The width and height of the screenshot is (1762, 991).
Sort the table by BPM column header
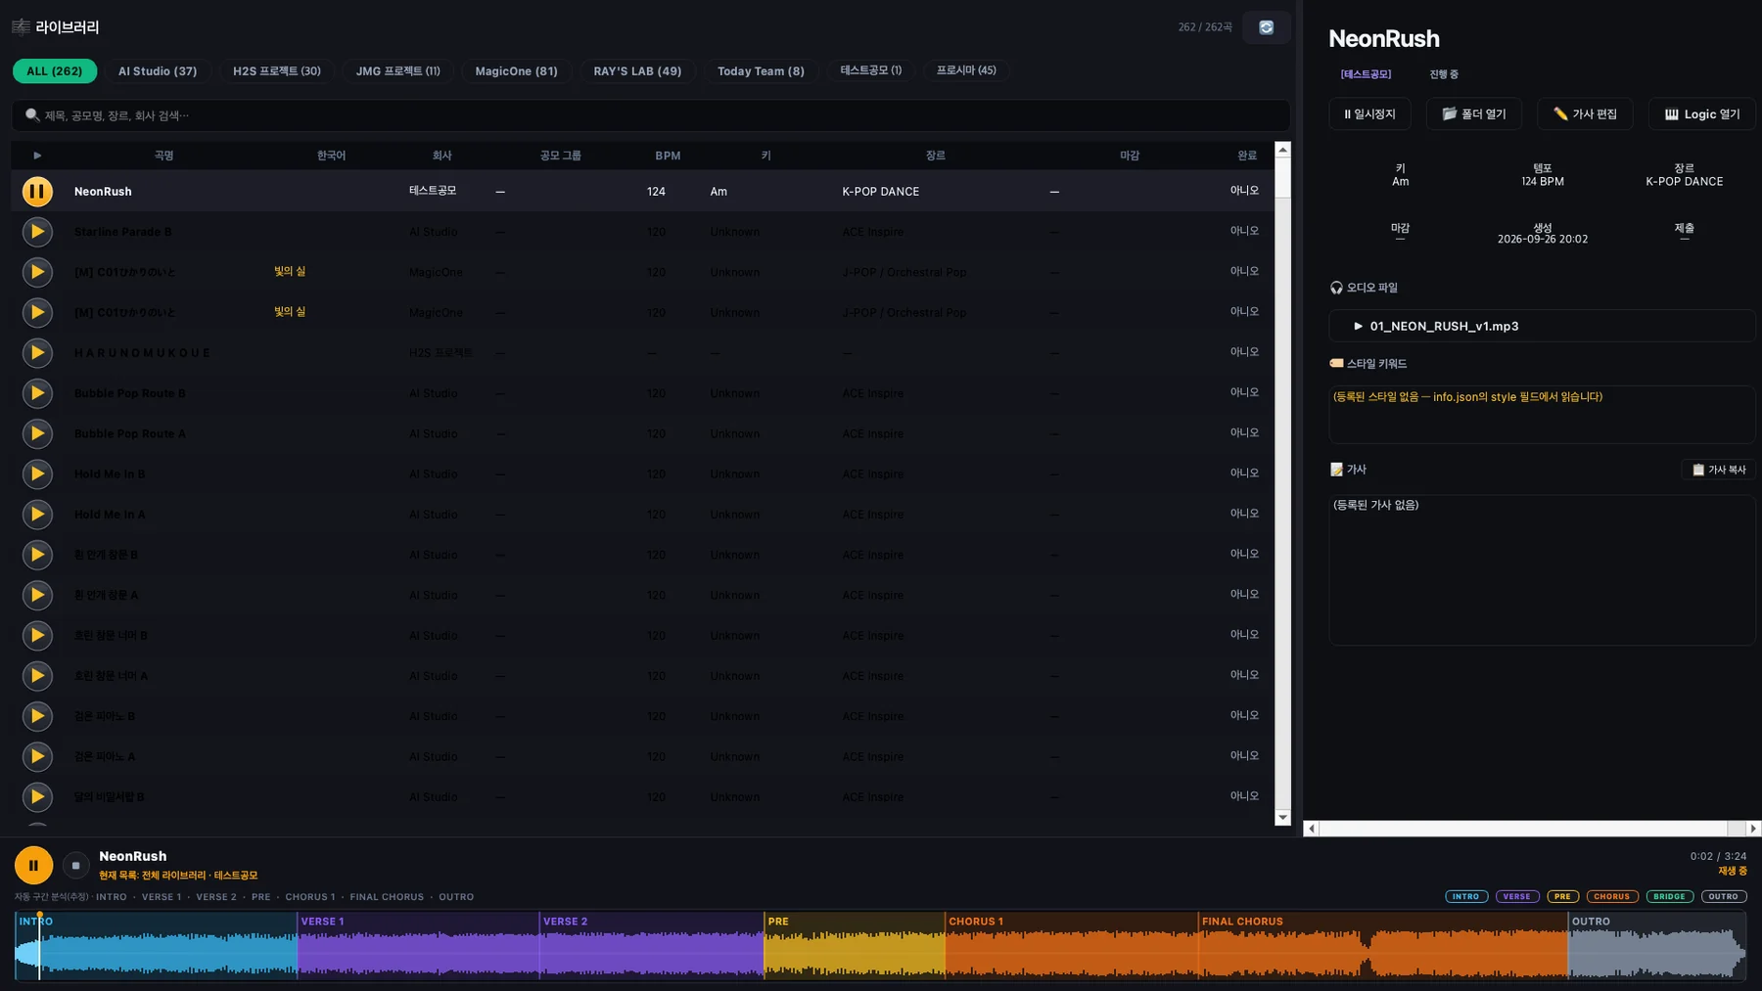click(x=668, y=156)
